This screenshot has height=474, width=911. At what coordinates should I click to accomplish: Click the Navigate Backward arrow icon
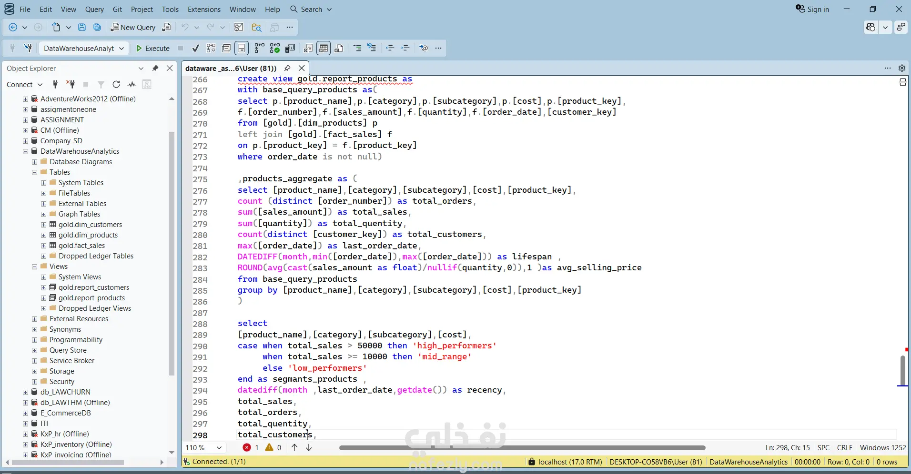[x=13, y=27]
